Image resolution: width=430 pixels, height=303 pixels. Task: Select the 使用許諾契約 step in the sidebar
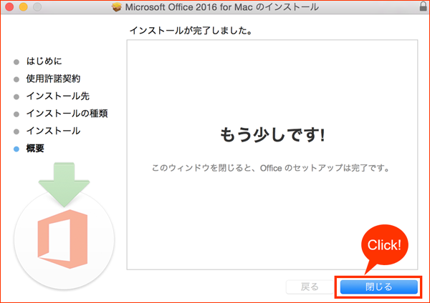pyautogui.click(x=53, y=79)
